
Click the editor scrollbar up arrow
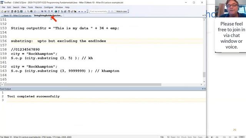click(204, 20)
